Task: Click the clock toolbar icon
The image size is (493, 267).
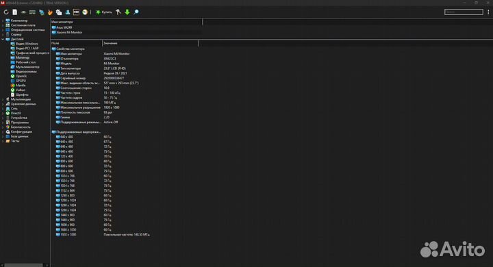Action: click(x=85, y=12)
